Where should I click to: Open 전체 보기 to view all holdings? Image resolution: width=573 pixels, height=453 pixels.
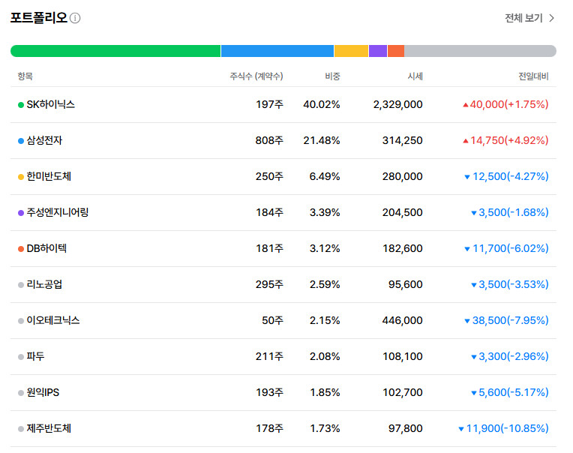[x=529, y=18]
